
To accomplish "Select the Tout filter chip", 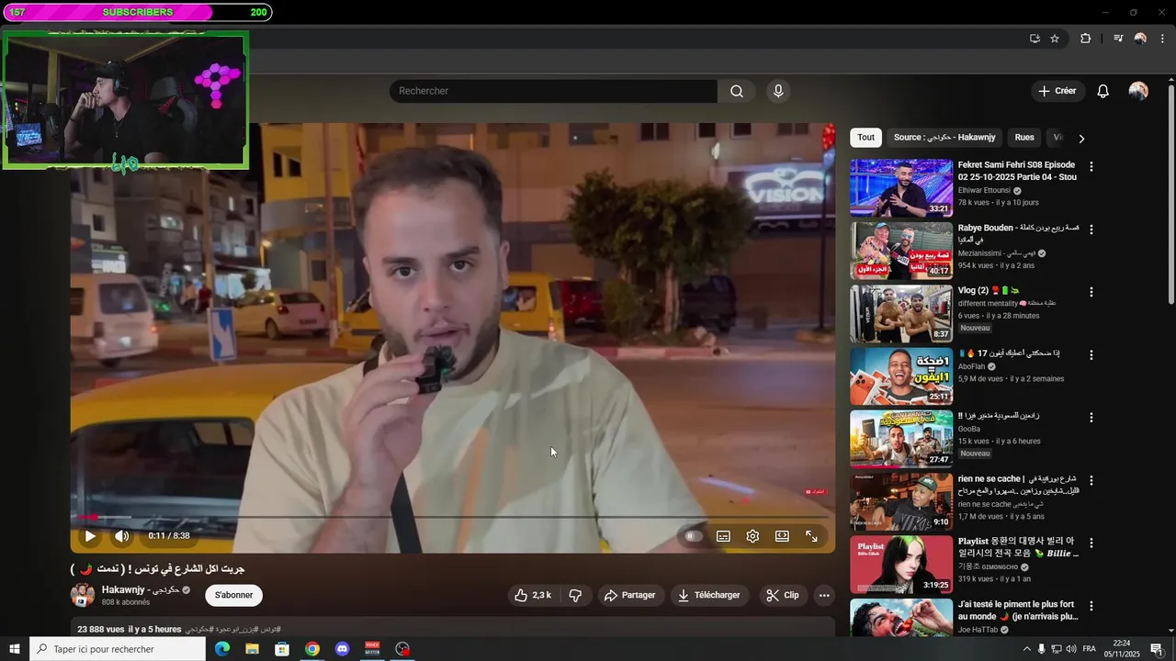I will 866,138.
